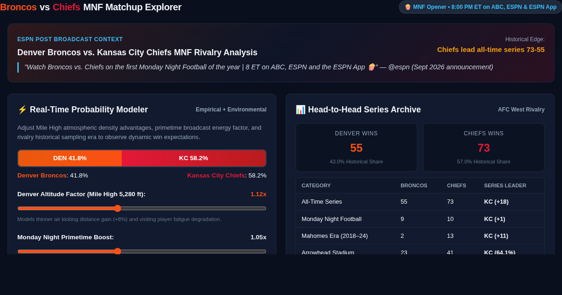Click the Broncos column header
Screen dimensions: 562x295
coord(414,185)
